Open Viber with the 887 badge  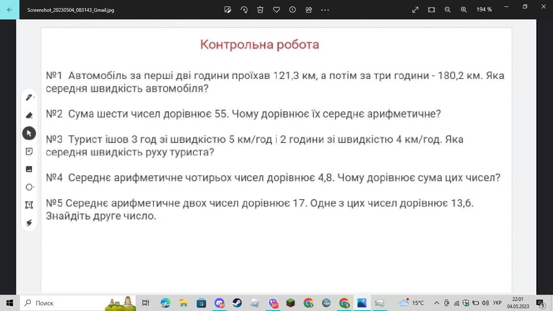point(273,303)
